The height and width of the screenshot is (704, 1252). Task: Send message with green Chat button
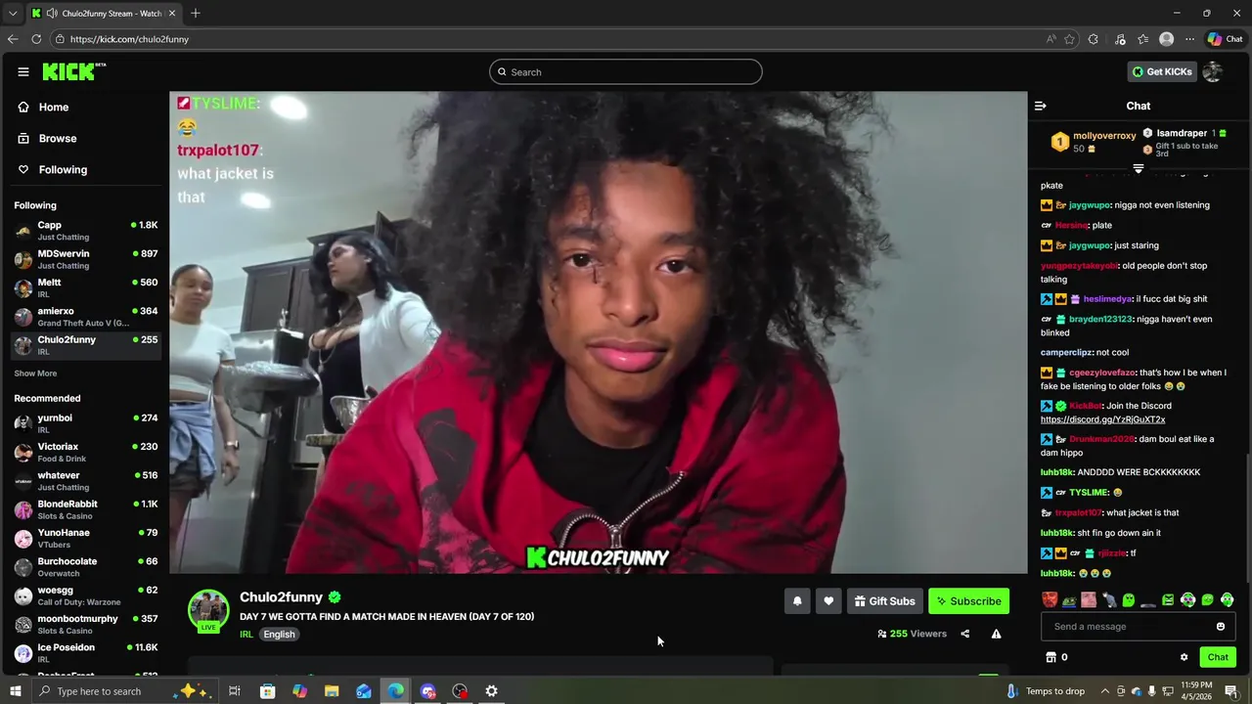1218,657
